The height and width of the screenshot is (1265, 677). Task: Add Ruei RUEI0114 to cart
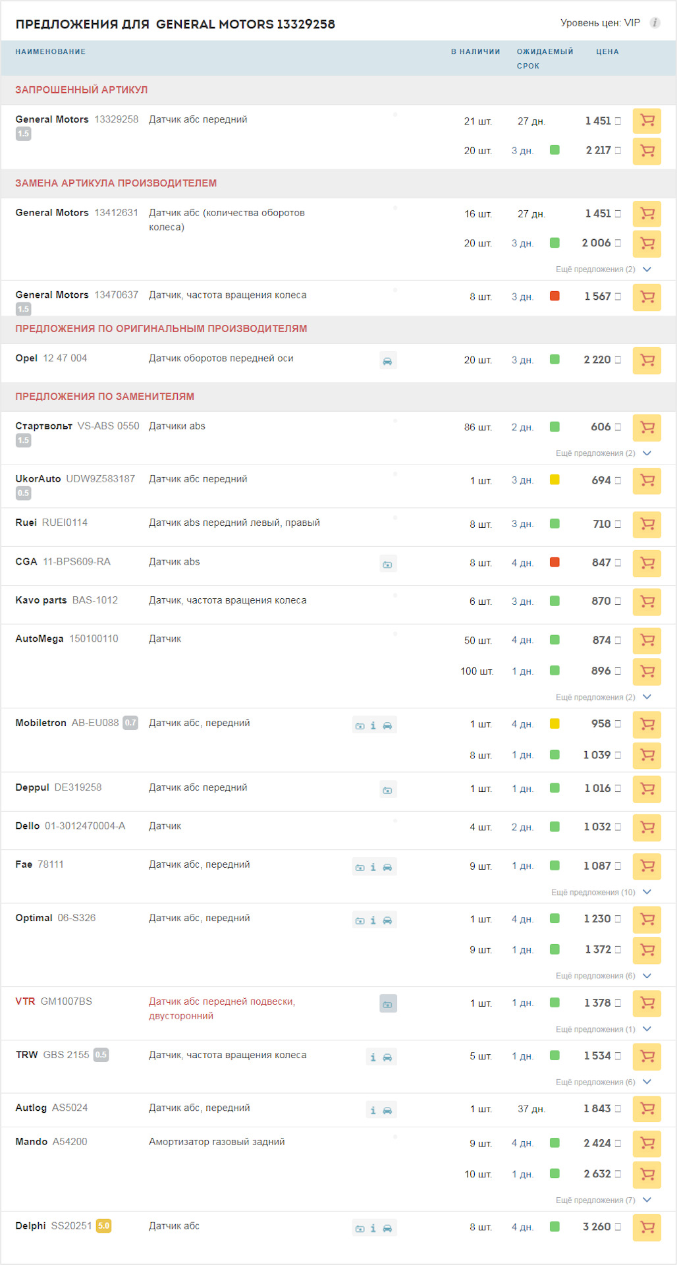[x=647, y=524]
